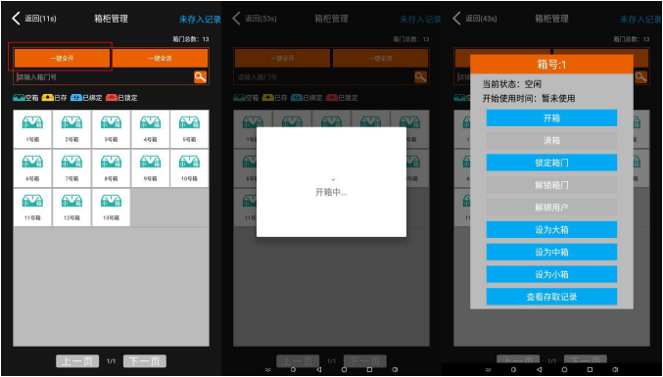Screen dimensions: 663x377
Task: Click the 箱号:1 dialog title
Action: pyautogui.click(x=551, y=65)
